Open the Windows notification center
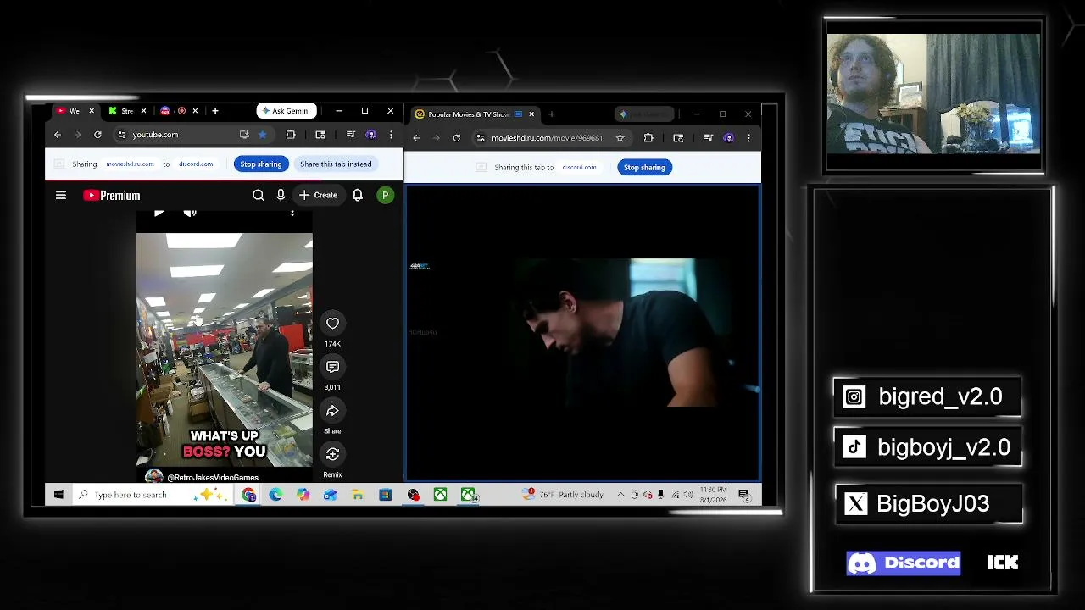The height and width of the screenshot is (610, 1085). [x=744, y=495]
